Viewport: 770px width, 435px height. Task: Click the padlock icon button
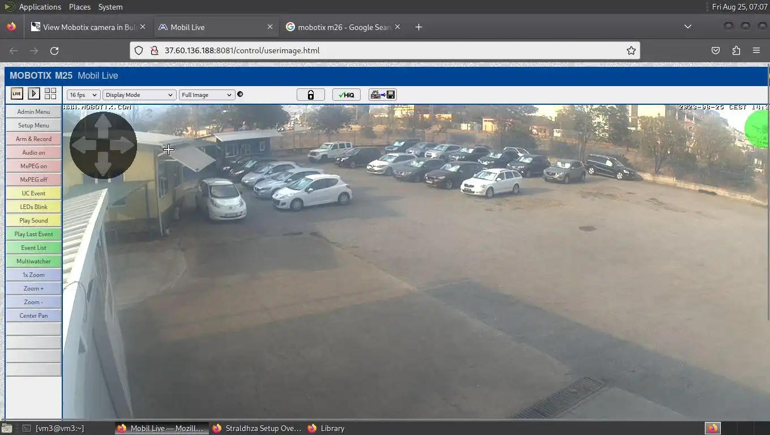[x=311, y=95]
